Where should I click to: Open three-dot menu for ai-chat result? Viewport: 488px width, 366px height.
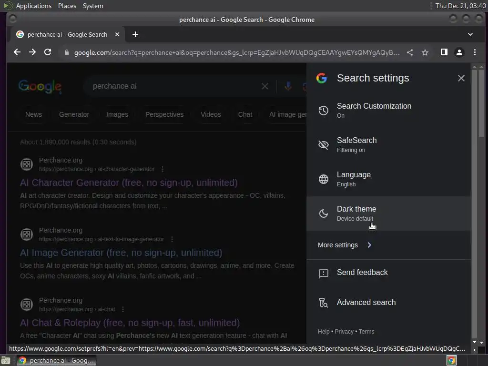pyautogui.click(x=123, y=309)
